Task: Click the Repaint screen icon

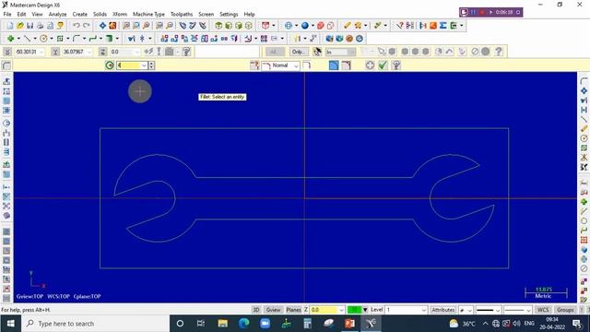Action: (112, 26)
